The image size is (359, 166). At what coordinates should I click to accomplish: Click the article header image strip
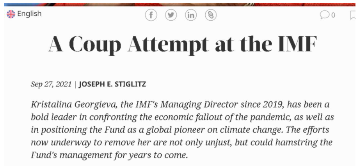tap(179, 3)
